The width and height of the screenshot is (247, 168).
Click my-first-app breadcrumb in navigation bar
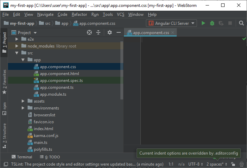coord(19,23)
